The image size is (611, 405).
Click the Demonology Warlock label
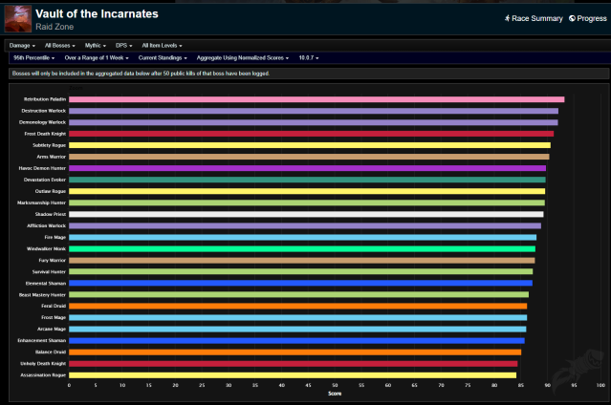click(42, 122)
